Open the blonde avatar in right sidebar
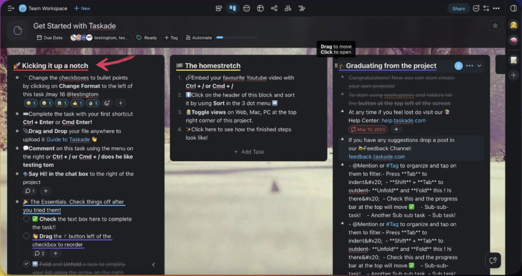522x276 pixels. 513,25
